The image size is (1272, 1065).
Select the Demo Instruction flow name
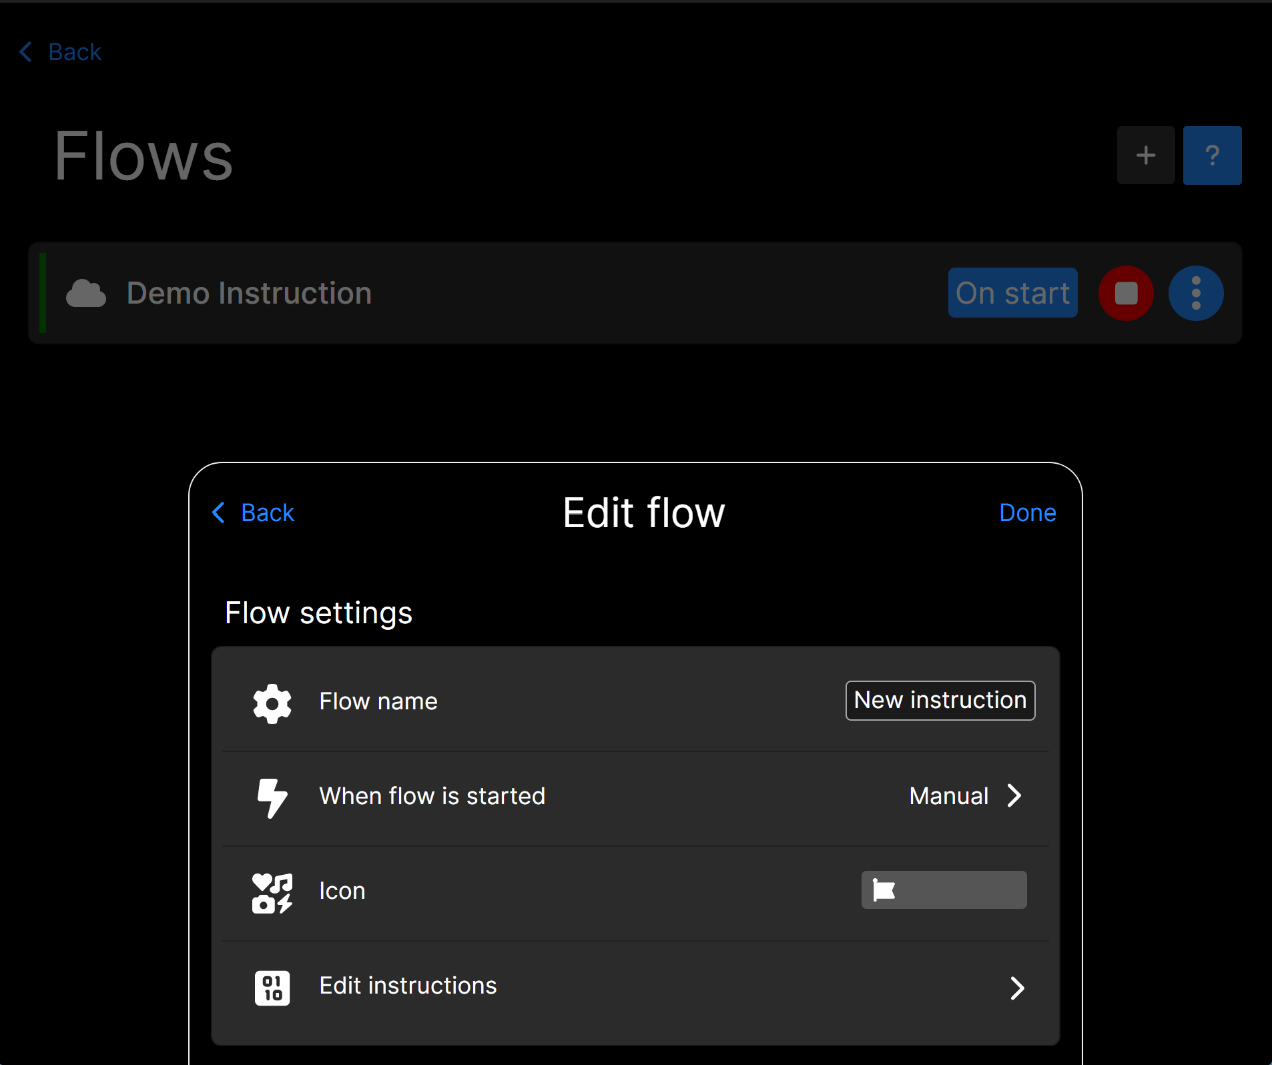coord(249,294)
